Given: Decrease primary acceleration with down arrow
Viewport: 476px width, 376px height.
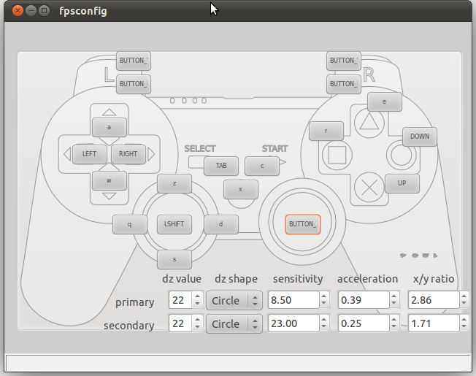Looking at the screenshot, I should [x=394, y=304].
